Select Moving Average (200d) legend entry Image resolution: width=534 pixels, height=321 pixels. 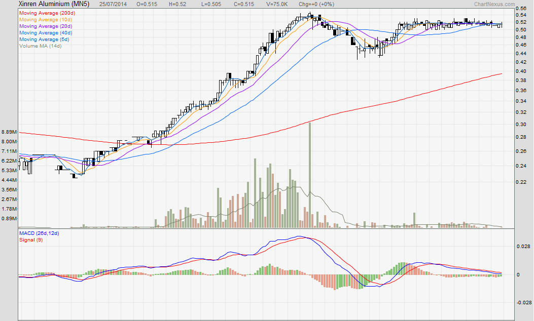coord(47,13)
